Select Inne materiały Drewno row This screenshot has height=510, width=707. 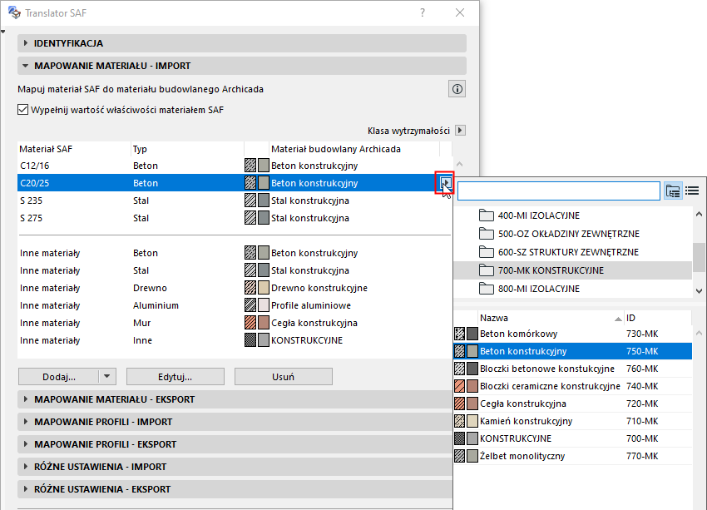tap(235, 288)
